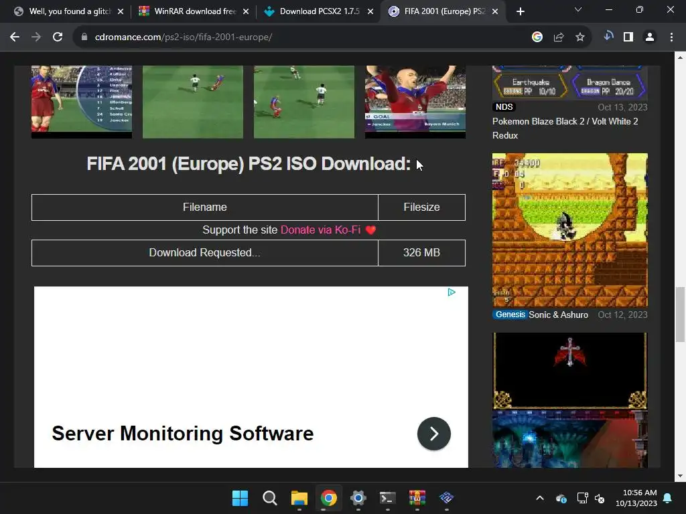Click the address bar URL
This screenshot has width=686, height=514.
[184, 37]
